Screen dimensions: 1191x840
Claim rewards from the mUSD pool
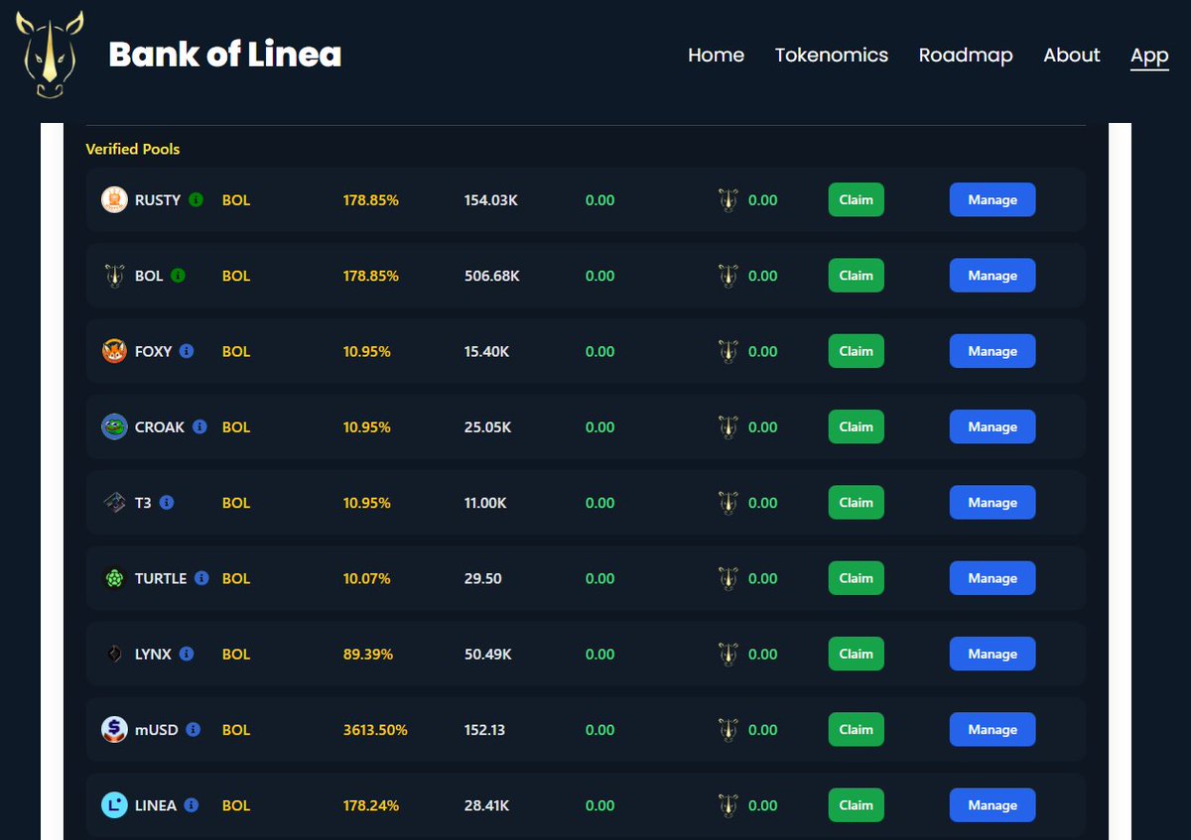click(x=856, y=730)
